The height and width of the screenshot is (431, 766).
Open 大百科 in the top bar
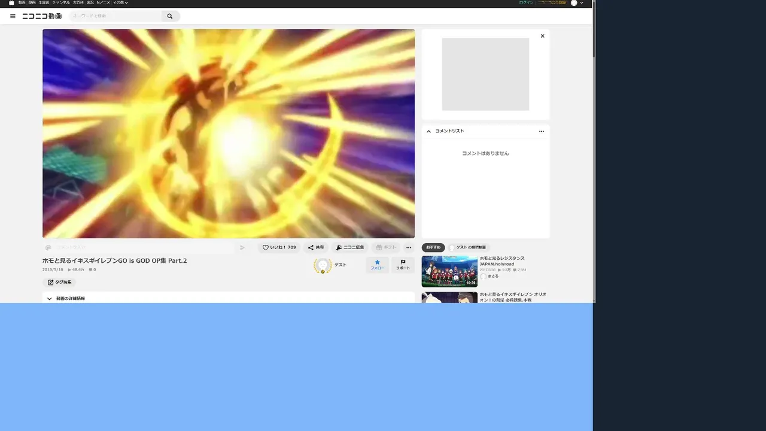click(78, 3)
